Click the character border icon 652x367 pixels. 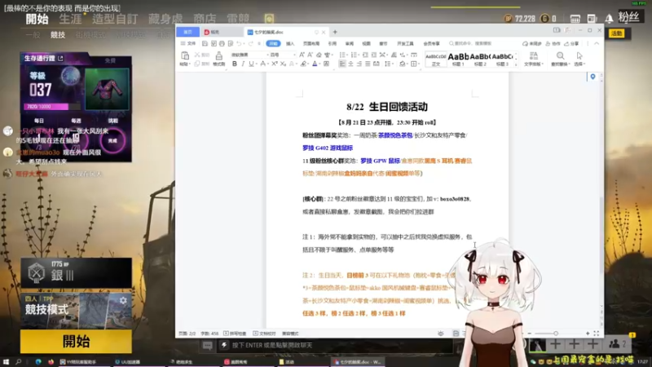click(327, 64)
